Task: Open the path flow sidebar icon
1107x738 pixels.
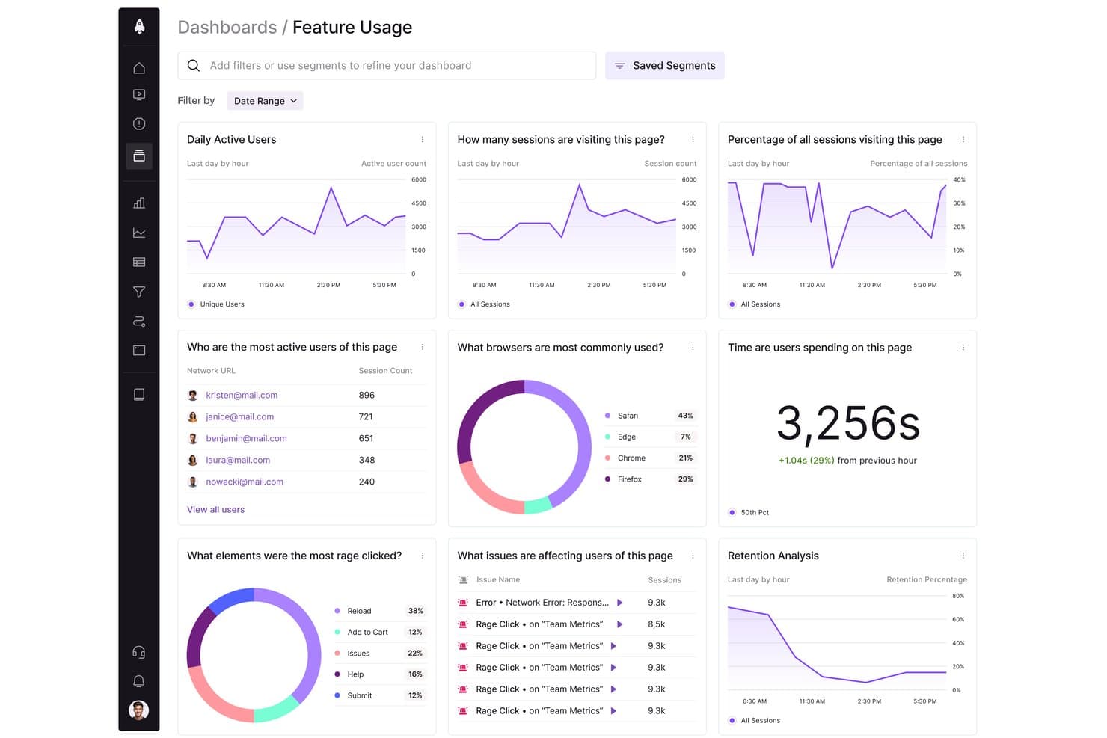Action: pos(139,322)
